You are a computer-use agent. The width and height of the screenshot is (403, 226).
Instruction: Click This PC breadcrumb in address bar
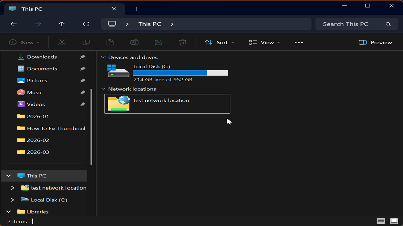point(150,24)
